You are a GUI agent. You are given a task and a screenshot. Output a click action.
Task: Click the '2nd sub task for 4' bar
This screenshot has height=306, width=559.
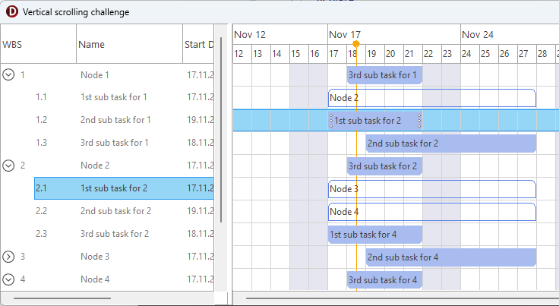click(450, 257)
